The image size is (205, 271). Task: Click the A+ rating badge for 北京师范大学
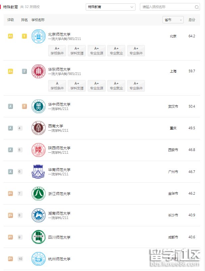pyautogui.click(x=10, y=36)
